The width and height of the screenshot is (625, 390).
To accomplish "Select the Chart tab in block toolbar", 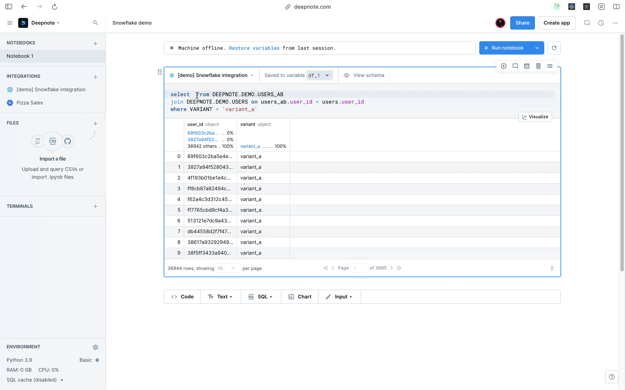I will (300, 296).
